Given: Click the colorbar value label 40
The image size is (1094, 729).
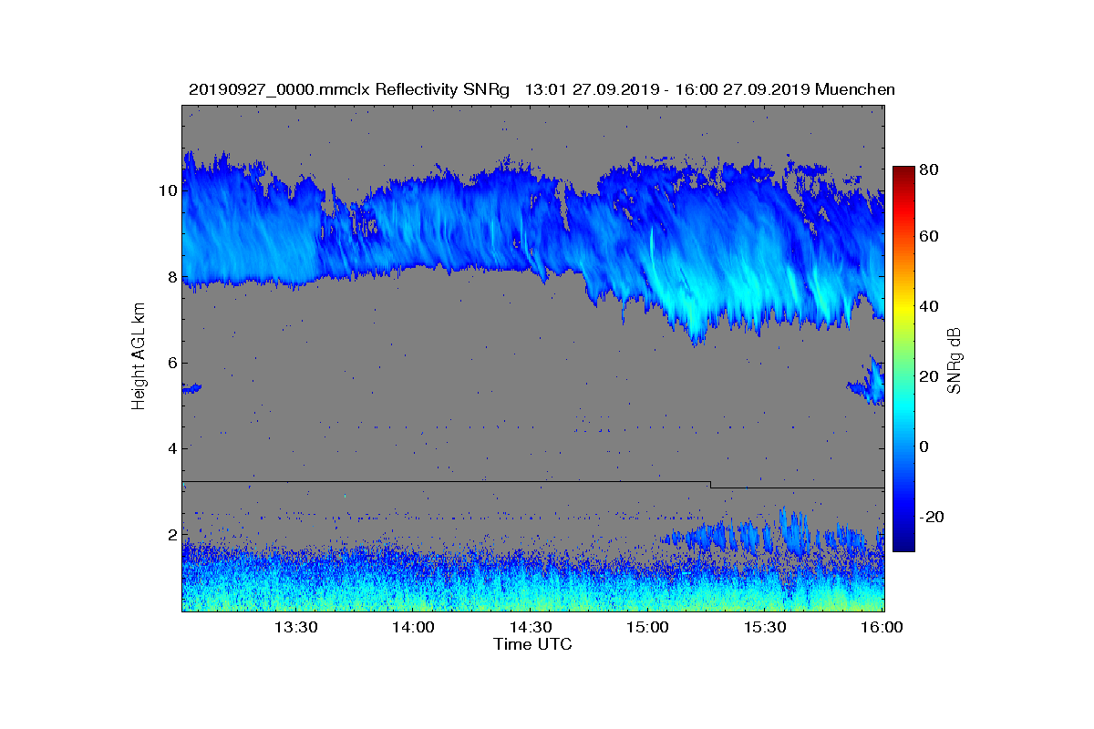Looking at the screenshot, I should click(x=928, y=306).
